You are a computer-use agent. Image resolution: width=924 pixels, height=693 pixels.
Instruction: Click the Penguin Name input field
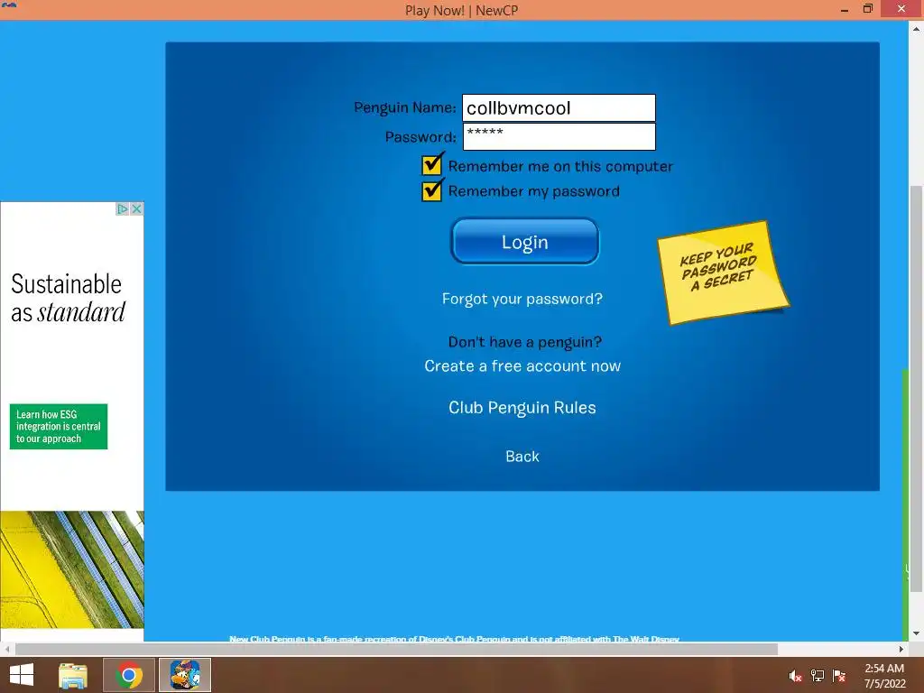coord(559,108)
